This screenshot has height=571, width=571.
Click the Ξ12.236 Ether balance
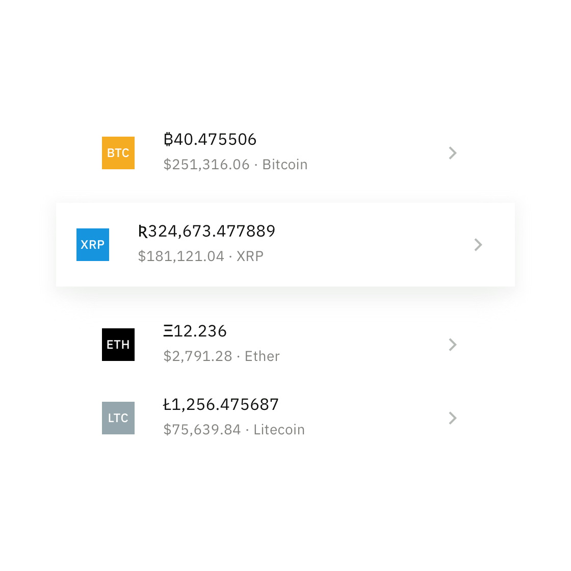(195, 331)
